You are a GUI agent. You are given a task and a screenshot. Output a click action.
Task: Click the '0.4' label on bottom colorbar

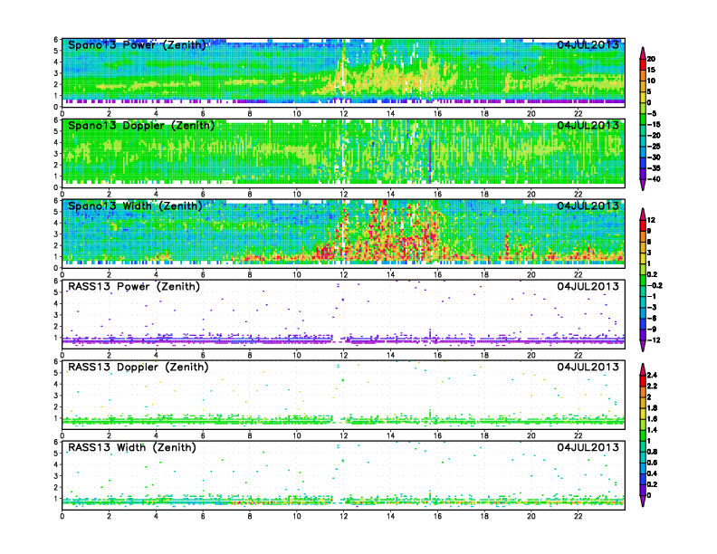(x=653, y=473)
